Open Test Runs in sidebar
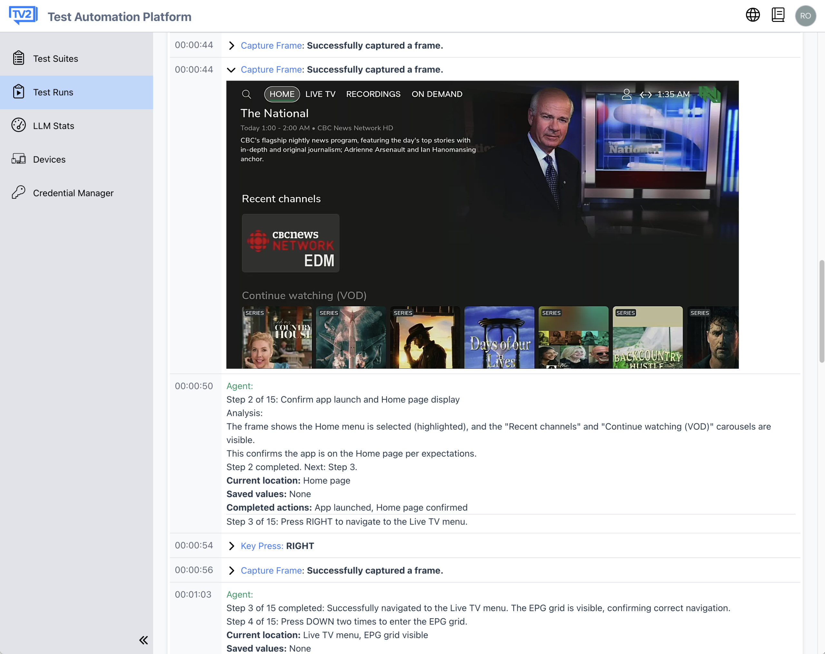The image size is (825, 654). [x=53, y=92]
